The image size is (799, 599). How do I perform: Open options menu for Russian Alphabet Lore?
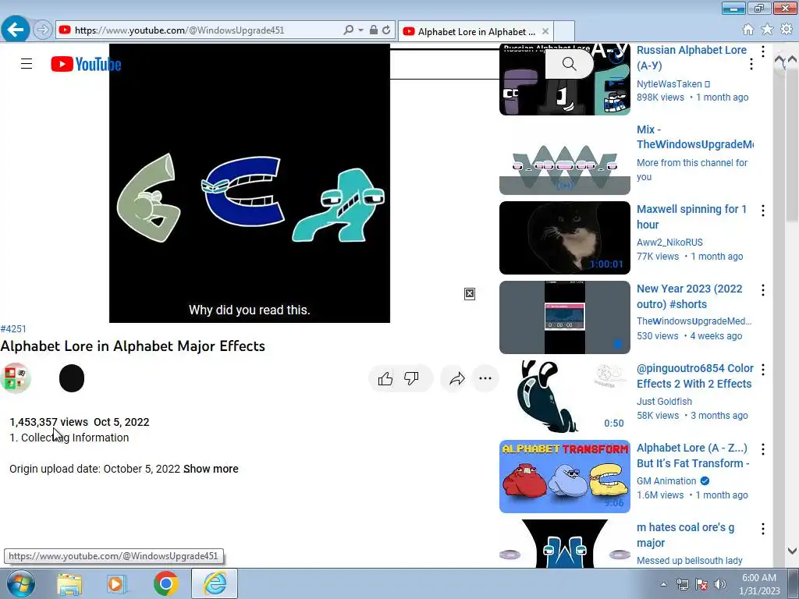click(x=763, y=51)
